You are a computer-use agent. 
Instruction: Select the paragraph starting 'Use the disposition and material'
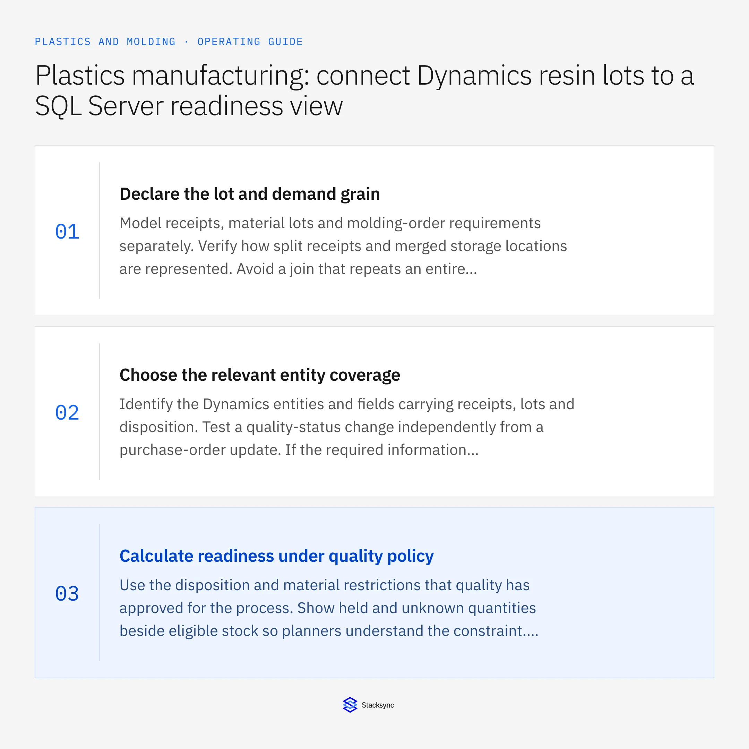[329, 608]
